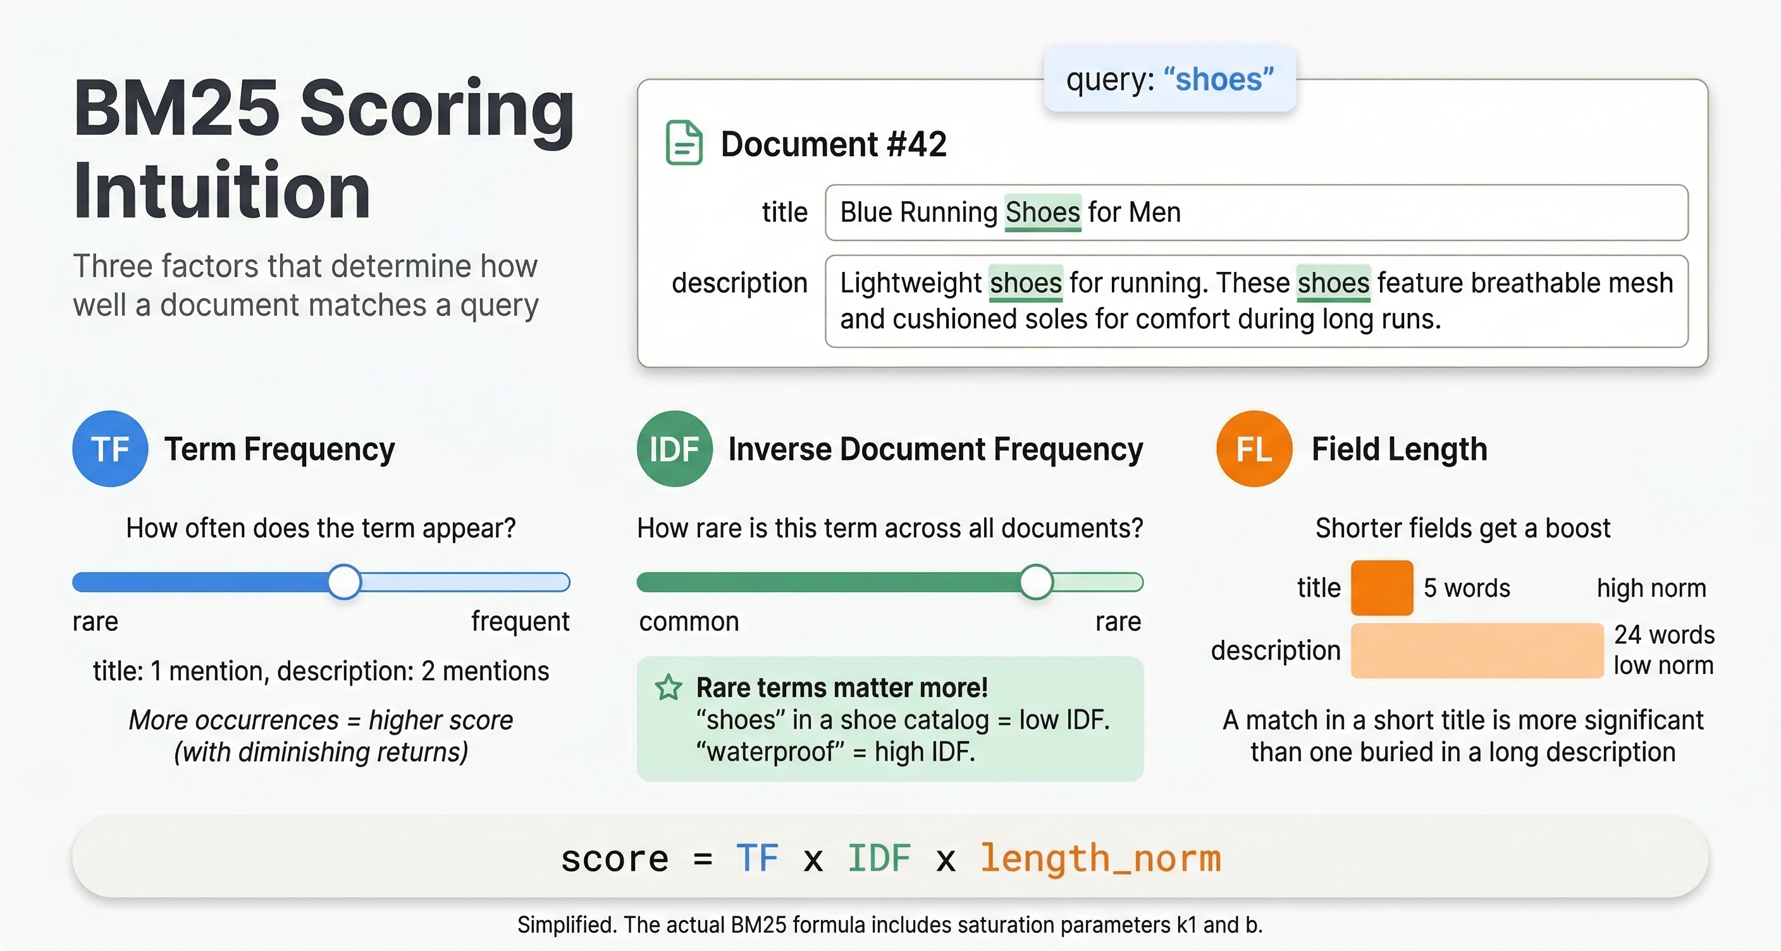The height and width of the screenshot is (951, 1781).
Task: Click the Document #42 heading
Action: coord(833,144)
